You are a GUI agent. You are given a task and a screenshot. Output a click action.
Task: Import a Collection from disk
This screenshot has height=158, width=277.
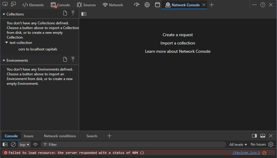coord(73,13)
